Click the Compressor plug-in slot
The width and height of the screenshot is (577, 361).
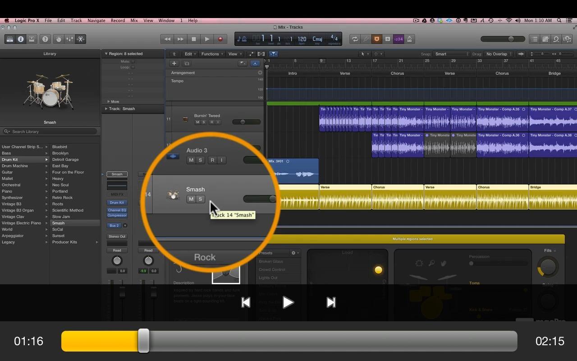(117, 215)
